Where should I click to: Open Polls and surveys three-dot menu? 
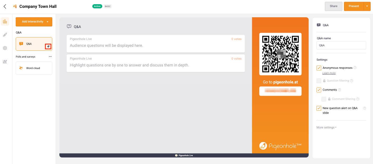(x=50, y=56)
